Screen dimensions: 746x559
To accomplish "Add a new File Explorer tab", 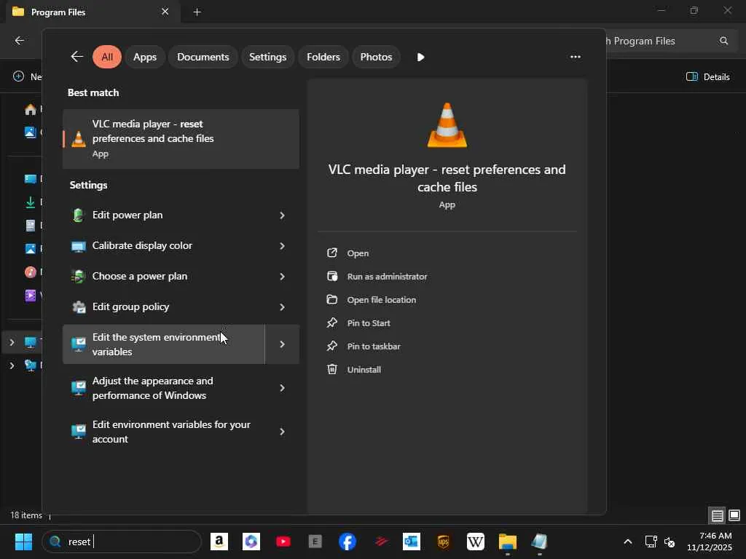I will click(197, 12).
